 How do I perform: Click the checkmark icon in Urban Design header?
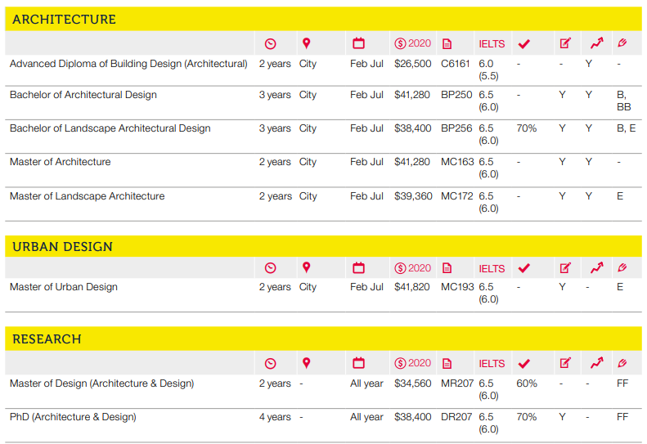tap(524, 268)
